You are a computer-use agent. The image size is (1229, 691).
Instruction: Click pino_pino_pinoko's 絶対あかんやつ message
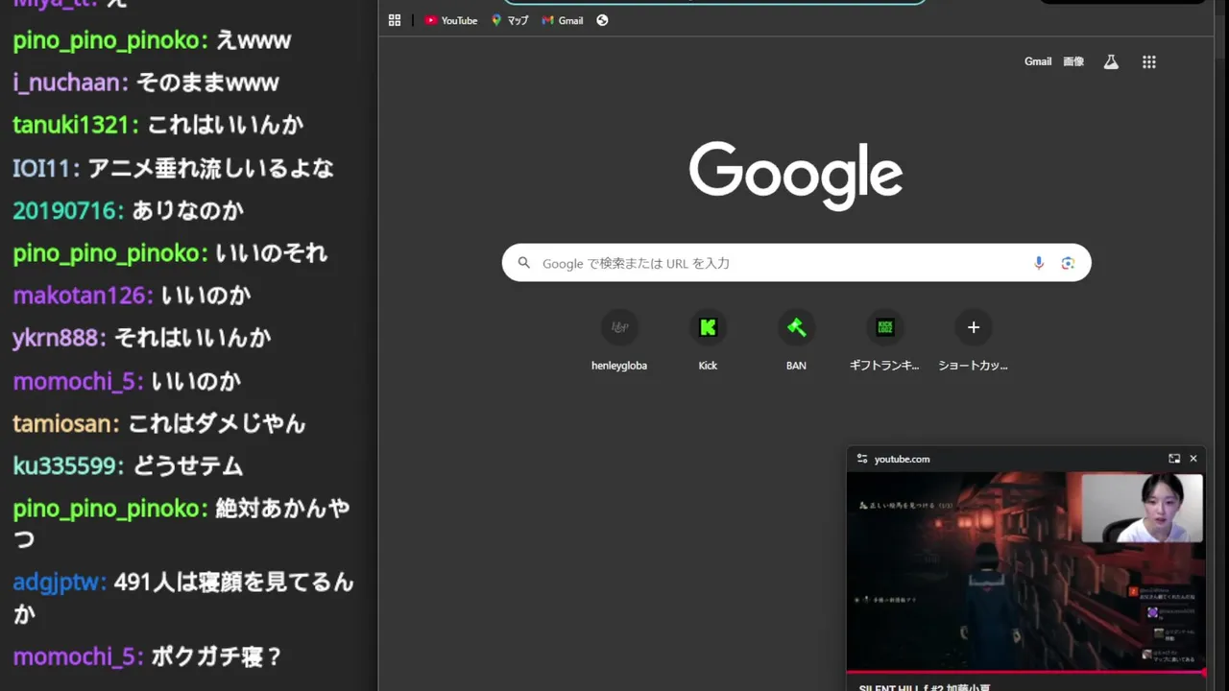(x=182, y=523)
